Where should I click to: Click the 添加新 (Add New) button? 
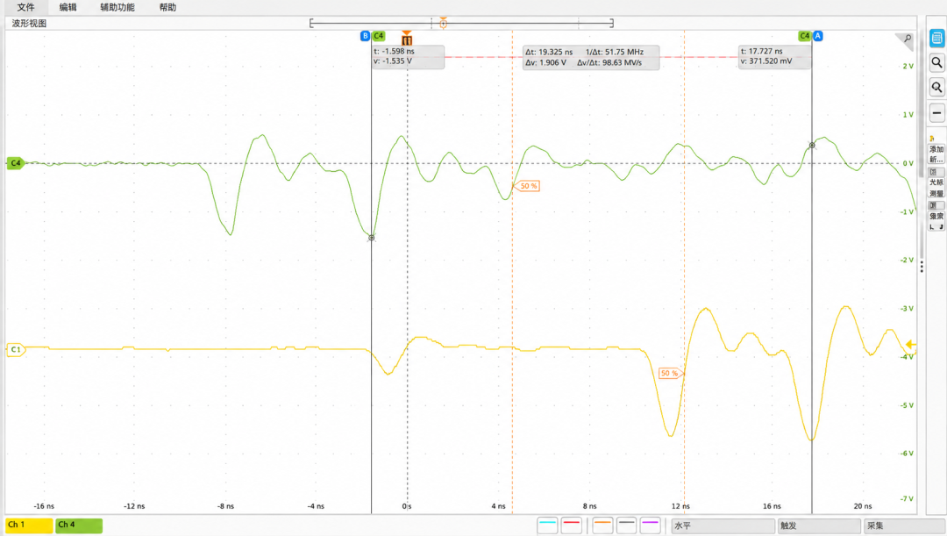click(936, 154)
